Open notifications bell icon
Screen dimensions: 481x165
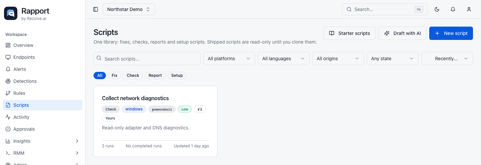pyautogui.click(x=453, y=9)
